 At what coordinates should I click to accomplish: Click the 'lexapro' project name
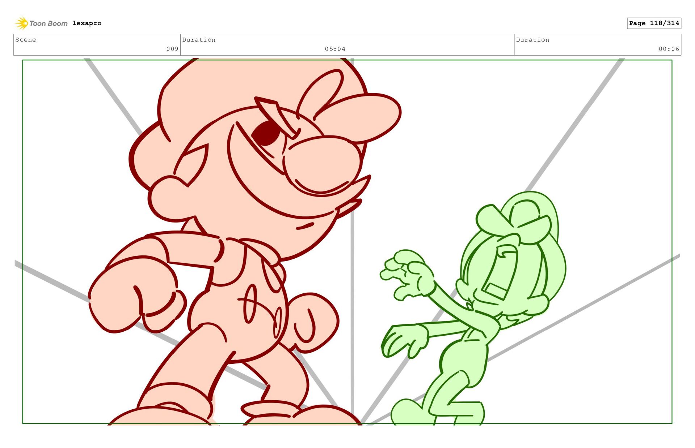(87, 23)
